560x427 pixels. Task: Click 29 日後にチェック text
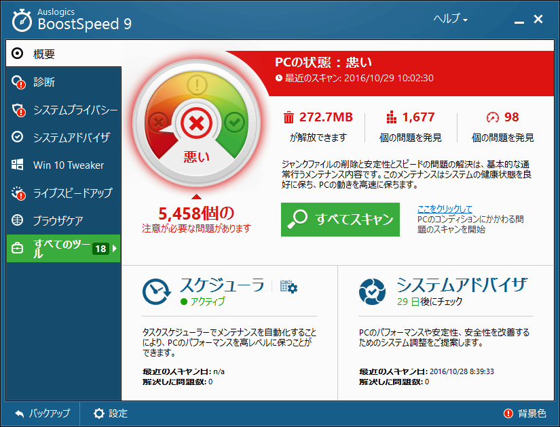(x=430, y=302)
